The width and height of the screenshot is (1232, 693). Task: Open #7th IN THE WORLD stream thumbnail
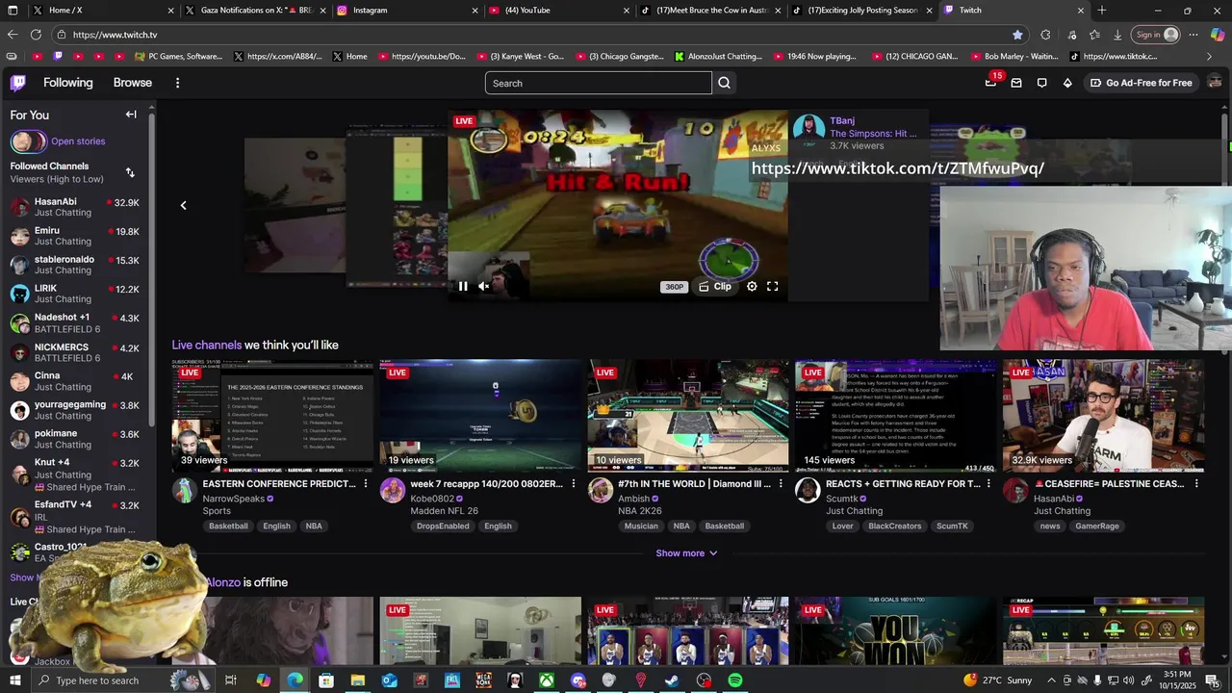[688, 416]
